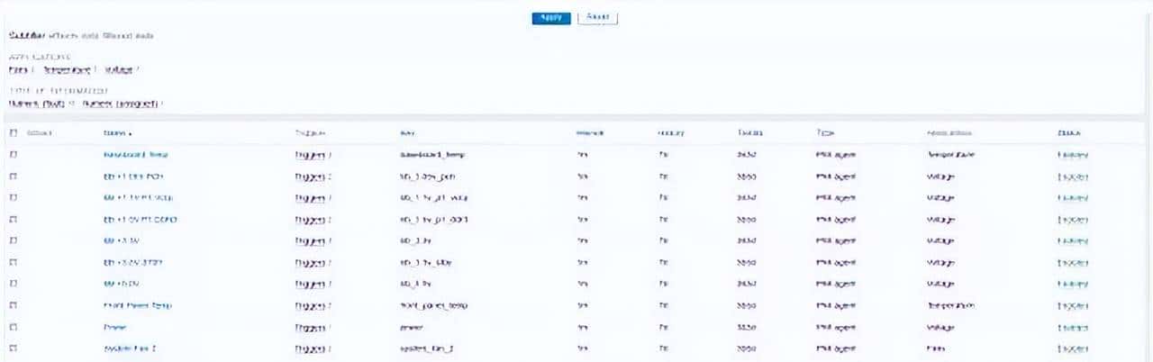This screenshot has width=1153, height=362.
Task: Sort items by Trends column header
Action: pos(750,132)
